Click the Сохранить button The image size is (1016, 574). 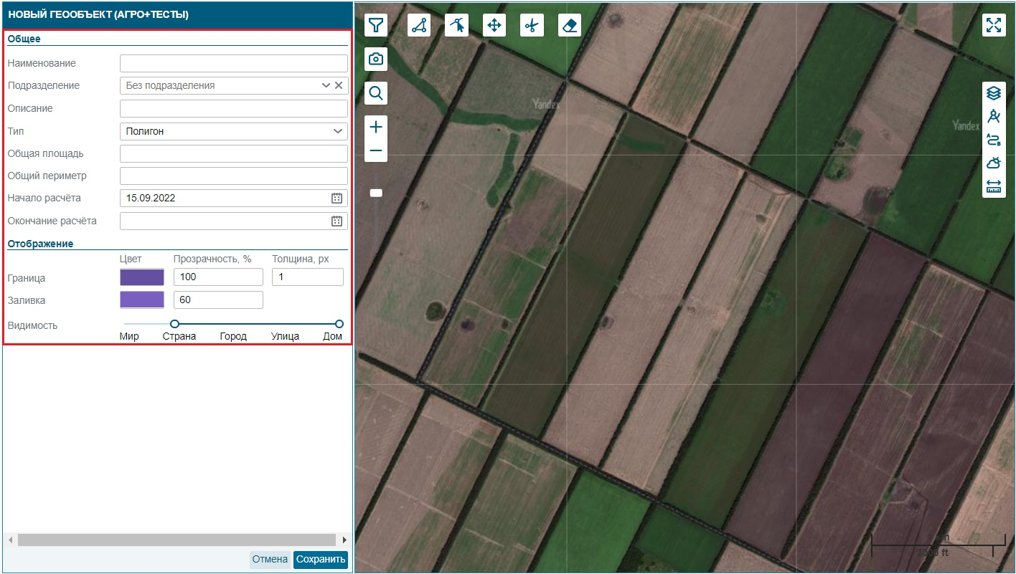(321, 560)
